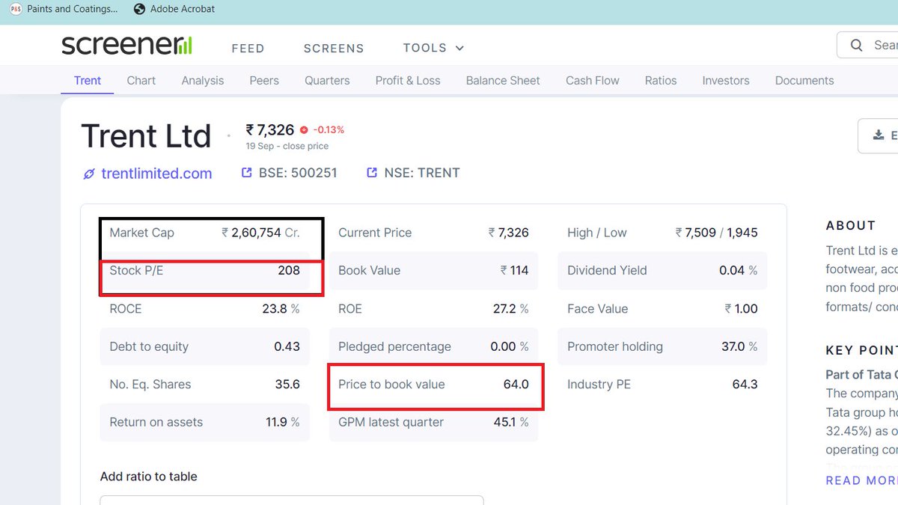The image size is (898, 505).
Task: Click the Return on assets value 11.9 %
Action: (282, 423)
